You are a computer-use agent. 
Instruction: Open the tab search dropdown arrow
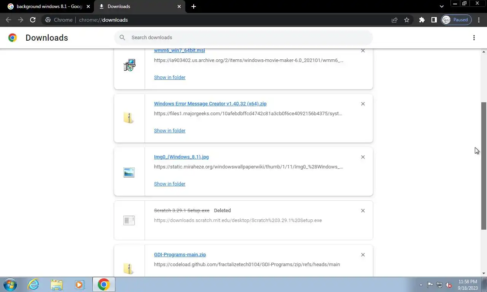(x=441, y=6)
